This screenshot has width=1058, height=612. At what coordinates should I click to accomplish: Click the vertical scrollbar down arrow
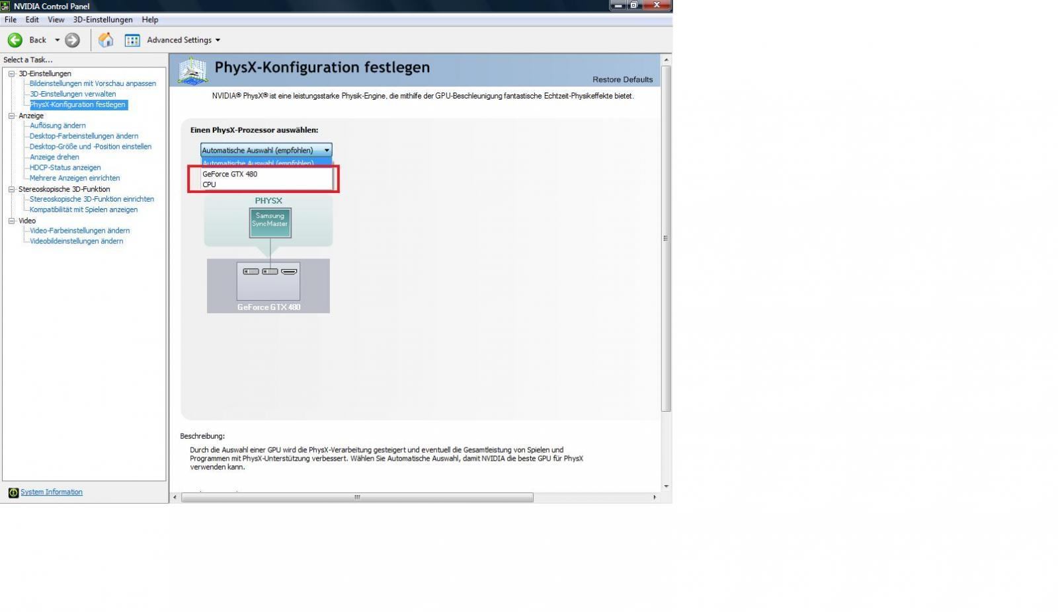(666, 486)
